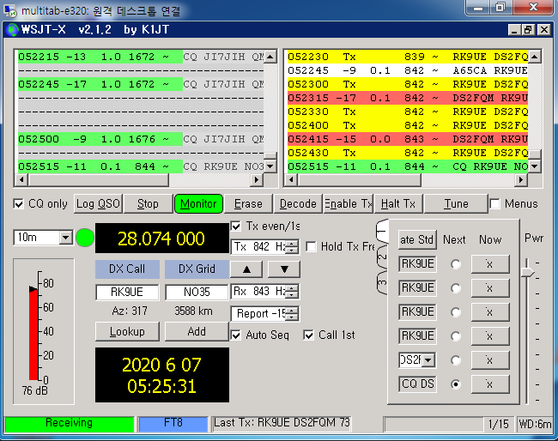Open the 10m band dropdown

pyautogui.click(x=66, y=237)
